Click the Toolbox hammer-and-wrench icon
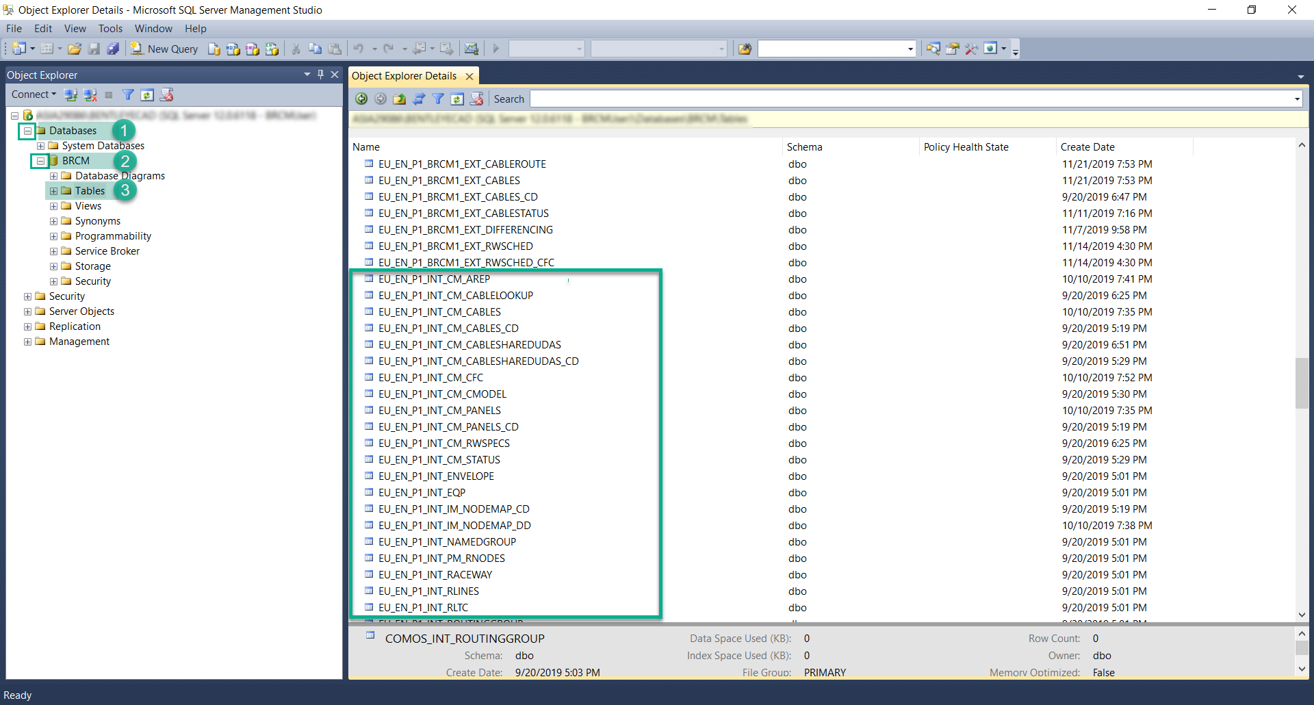The width and height of the screenshot is (1314, 705). coord(971,49)
